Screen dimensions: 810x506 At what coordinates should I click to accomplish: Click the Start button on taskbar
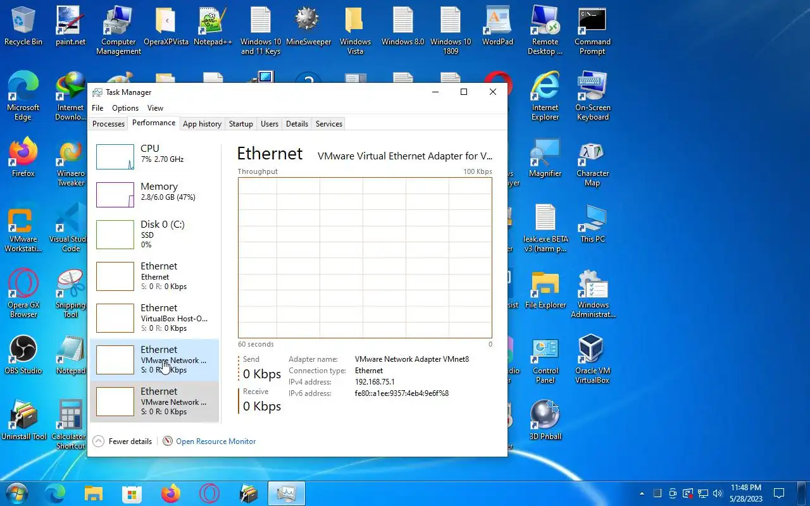[x=16, y=493]
